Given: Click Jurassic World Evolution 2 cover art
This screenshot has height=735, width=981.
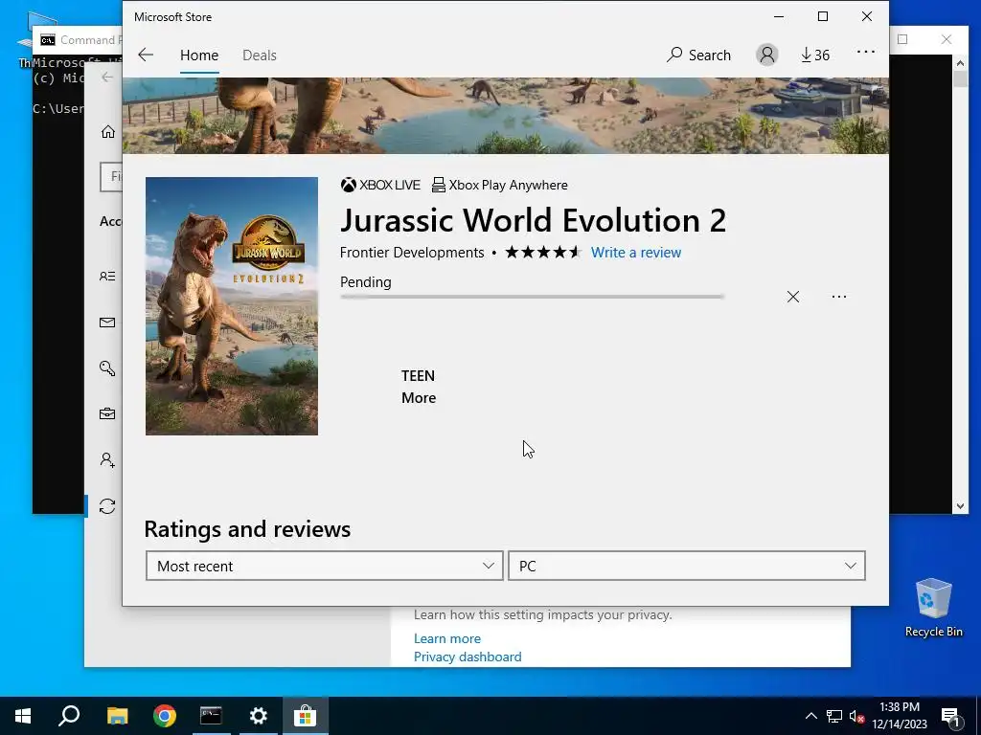Looking at the screenshot, I should click(232, 306).
